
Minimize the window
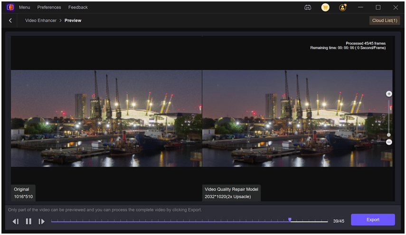[x=360, y=8]
